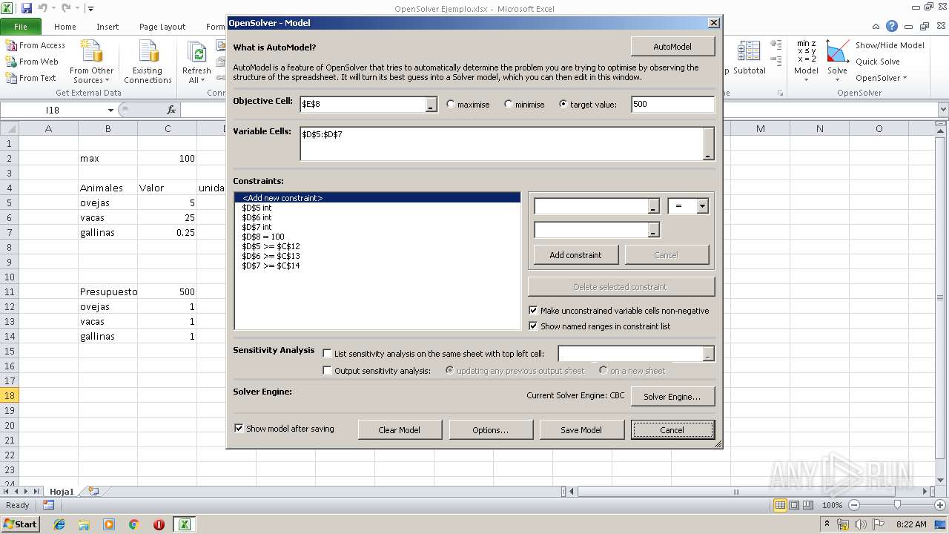
Task: Switch to the Home ribbon tab
Action: click(65, 27)
